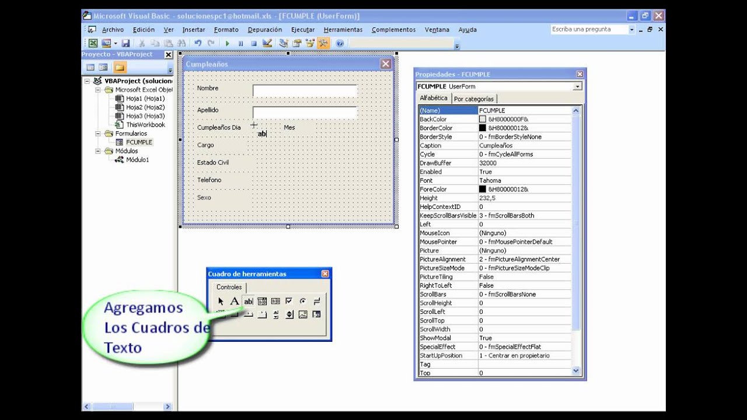This screenshot has height=420, width=747.
Task: Select the Alfabética tab
Action: click(x=434, y=99)
